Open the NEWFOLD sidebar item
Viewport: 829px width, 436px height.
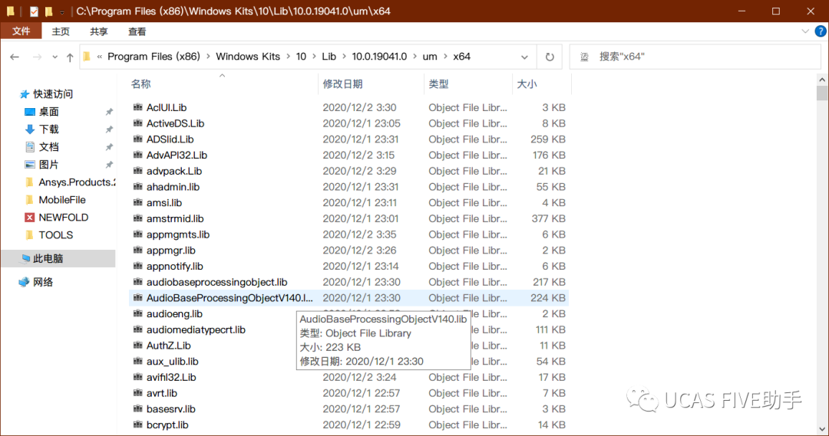[x=63, y=218]
